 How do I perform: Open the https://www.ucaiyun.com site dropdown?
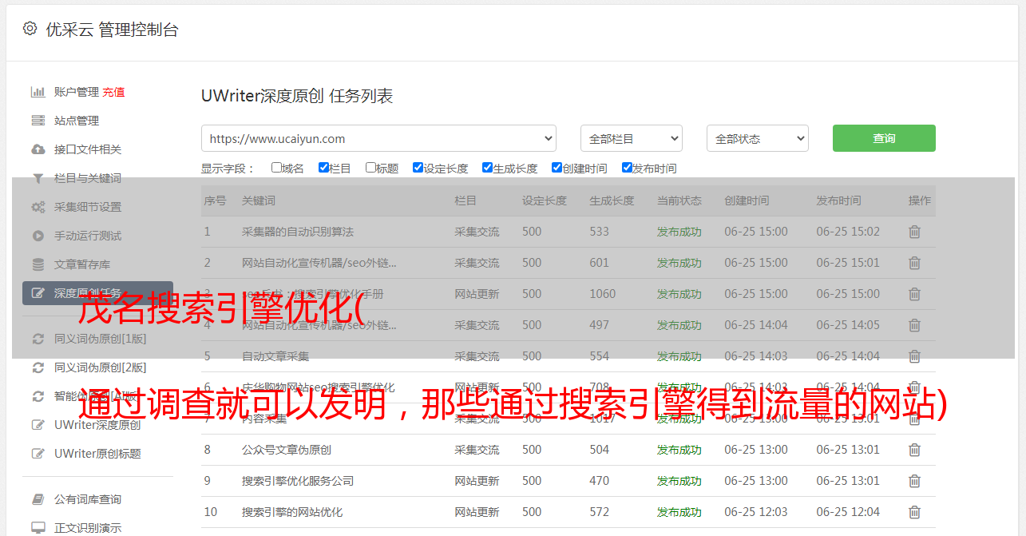coord(378,138)
